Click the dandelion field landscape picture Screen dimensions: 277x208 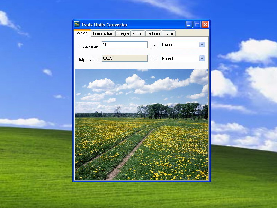pos(142,124)
